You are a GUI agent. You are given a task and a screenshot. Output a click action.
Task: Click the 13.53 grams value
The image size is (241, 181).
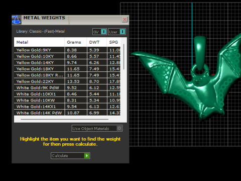pos(73,81)
